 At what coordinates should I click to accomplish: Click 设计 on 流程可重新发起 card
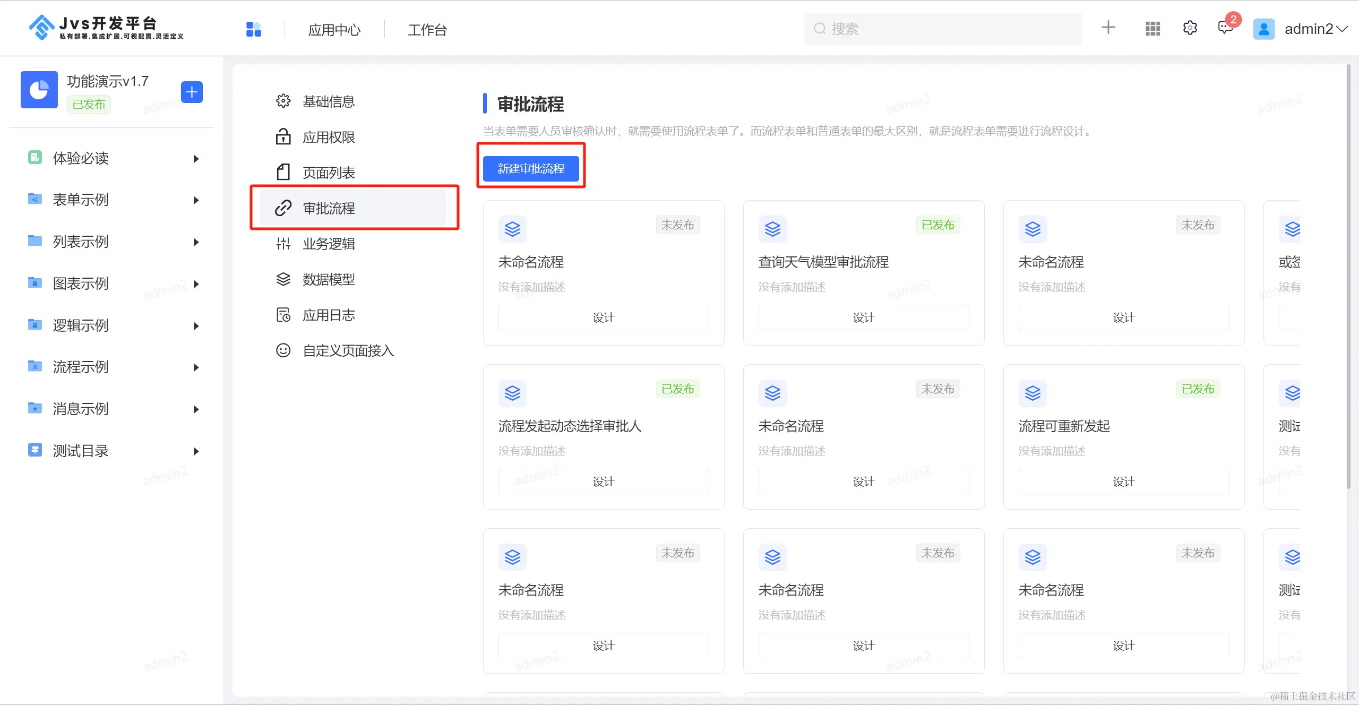point(1123,482)
